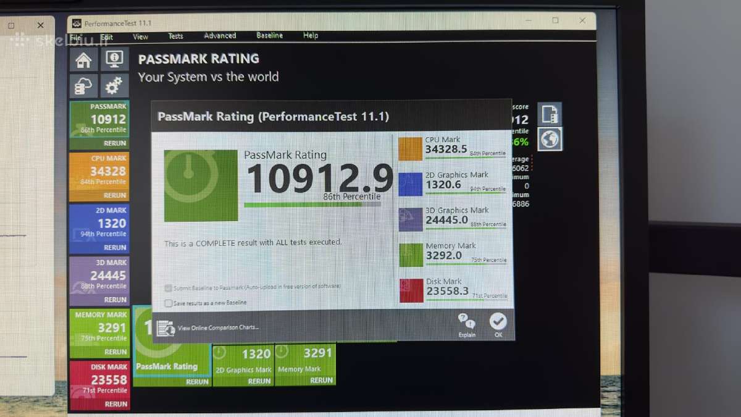Open the Tests menu
Screen dimensions: 741x417
coord(175,36)
